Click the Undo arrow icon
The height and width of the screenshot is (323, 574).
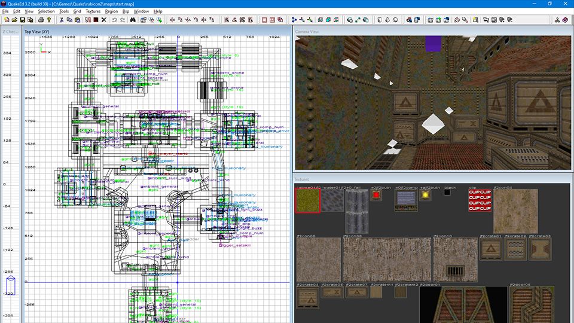[x=115, y=20]
